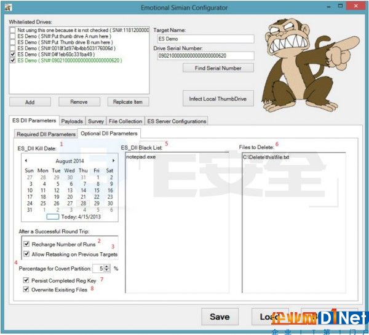Image resolution: width=369 pixels, height=335 pixels.
Task: Click Find Serial Number button
Action: click(218, 68)
